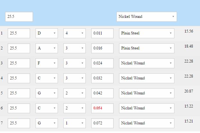Open string 3 note dropdown showing F
The height and width of the screenshot is (133, 200).
46,63
